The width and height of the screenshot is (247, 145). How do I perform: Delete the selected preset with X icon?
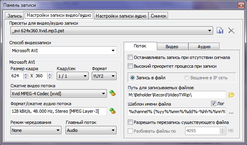(x=231, y=31)
